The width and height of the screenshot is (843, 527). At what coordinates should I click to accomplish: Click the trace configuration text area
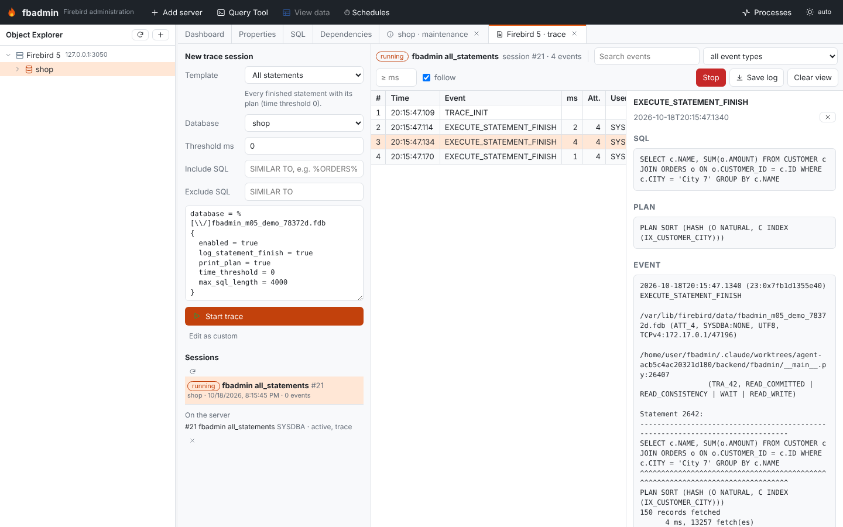(x=274, y=253)
